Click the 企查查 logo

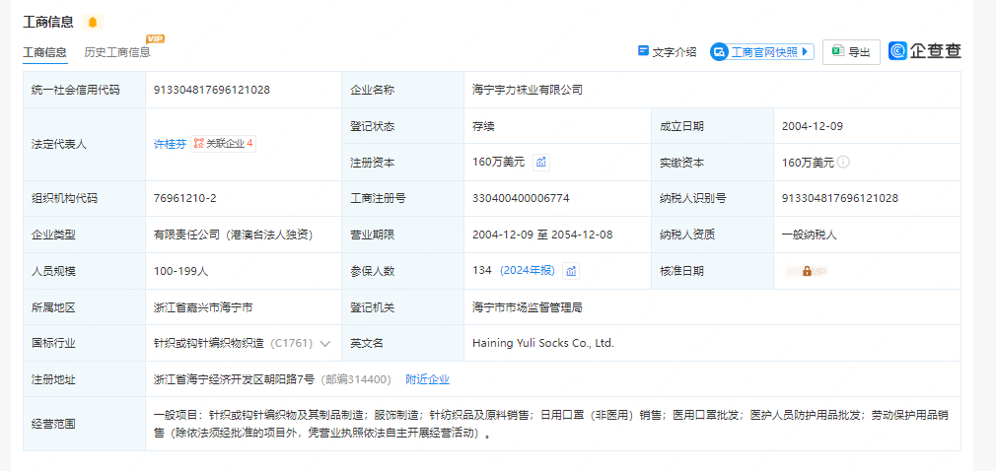pyautogui.click(x=924, y=51)
